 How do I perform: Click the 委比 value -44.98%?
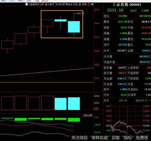(123, 16)
